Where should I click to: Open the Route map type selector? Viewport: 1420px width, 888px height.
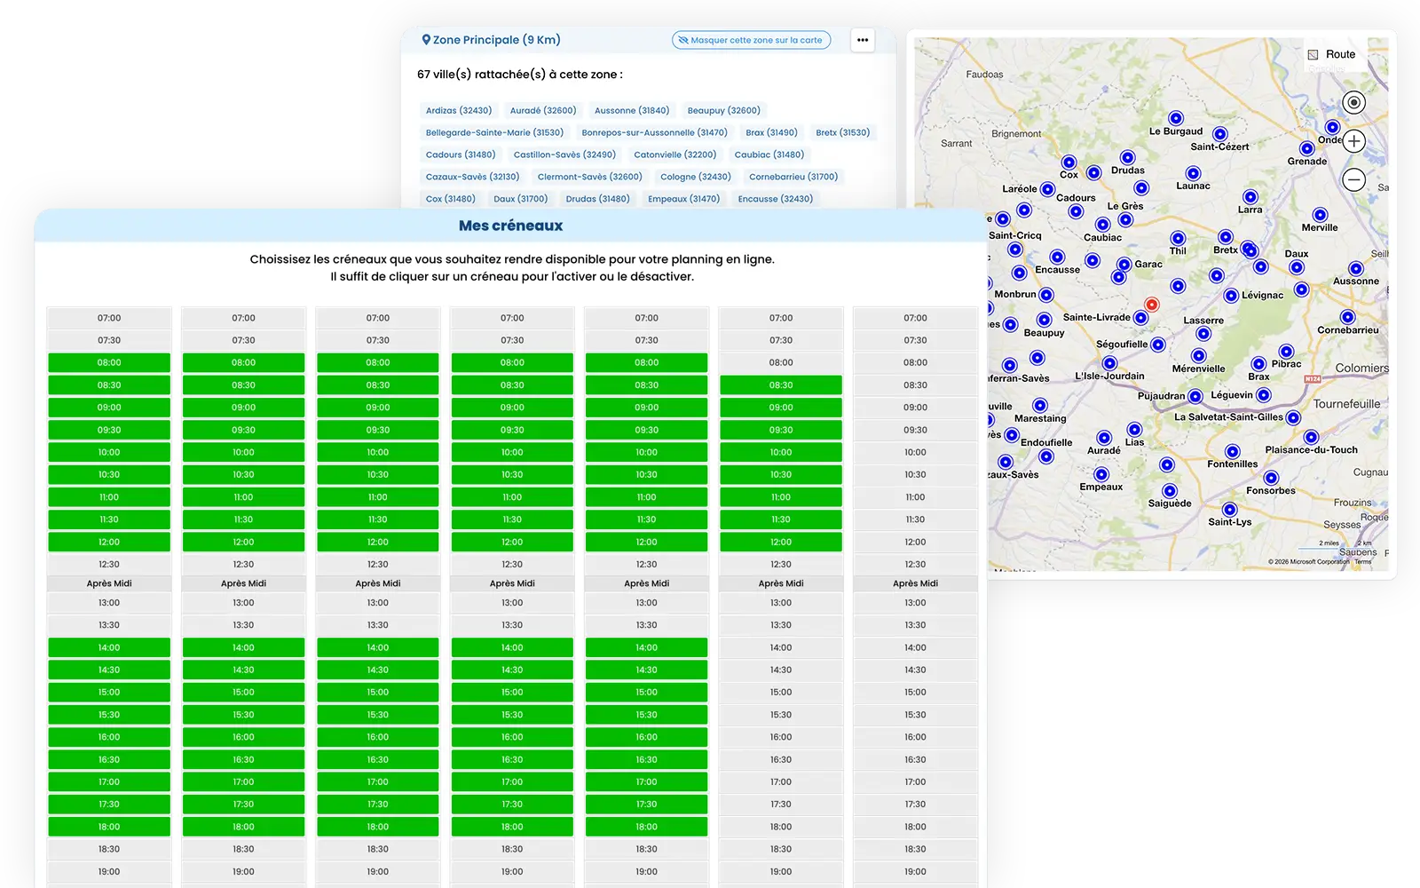pyautogui.click(x=1331, y=54)
